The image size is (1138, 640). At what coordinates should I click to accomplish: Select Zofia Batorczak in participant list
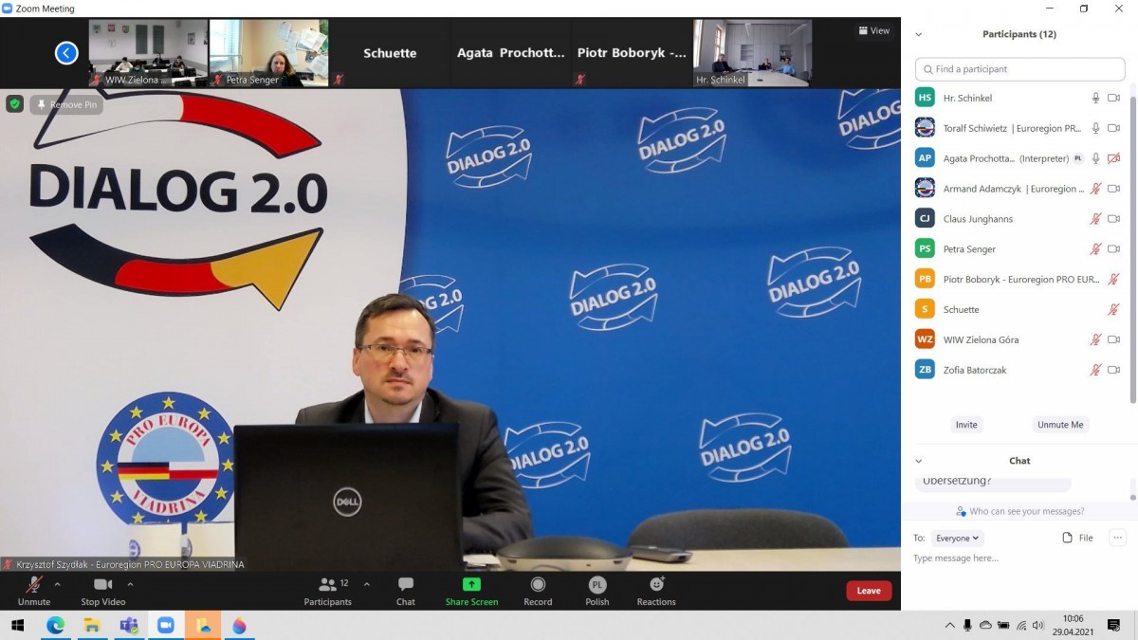pyautogui.click(x=1019, y=370)
